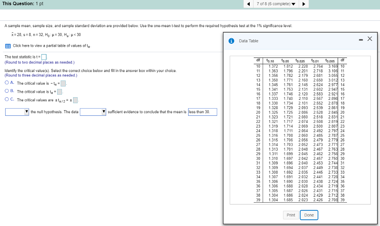Click the answer box in choice C
Image resolution: width=380 pixels, height=226 pixels.
point(75,100)
